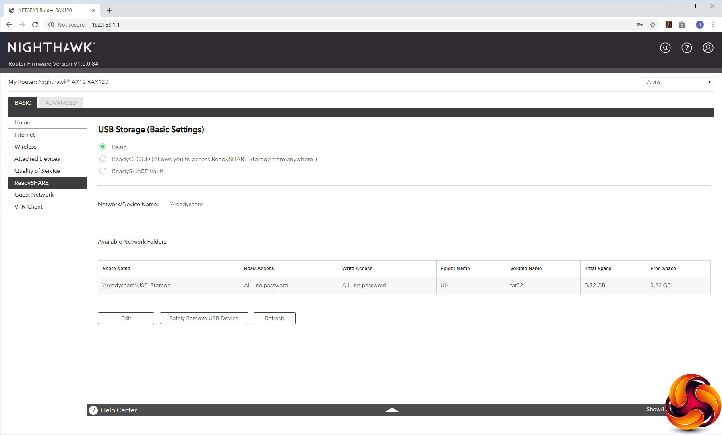
Task: Open a new browser tab
Action: click(109, 10)
